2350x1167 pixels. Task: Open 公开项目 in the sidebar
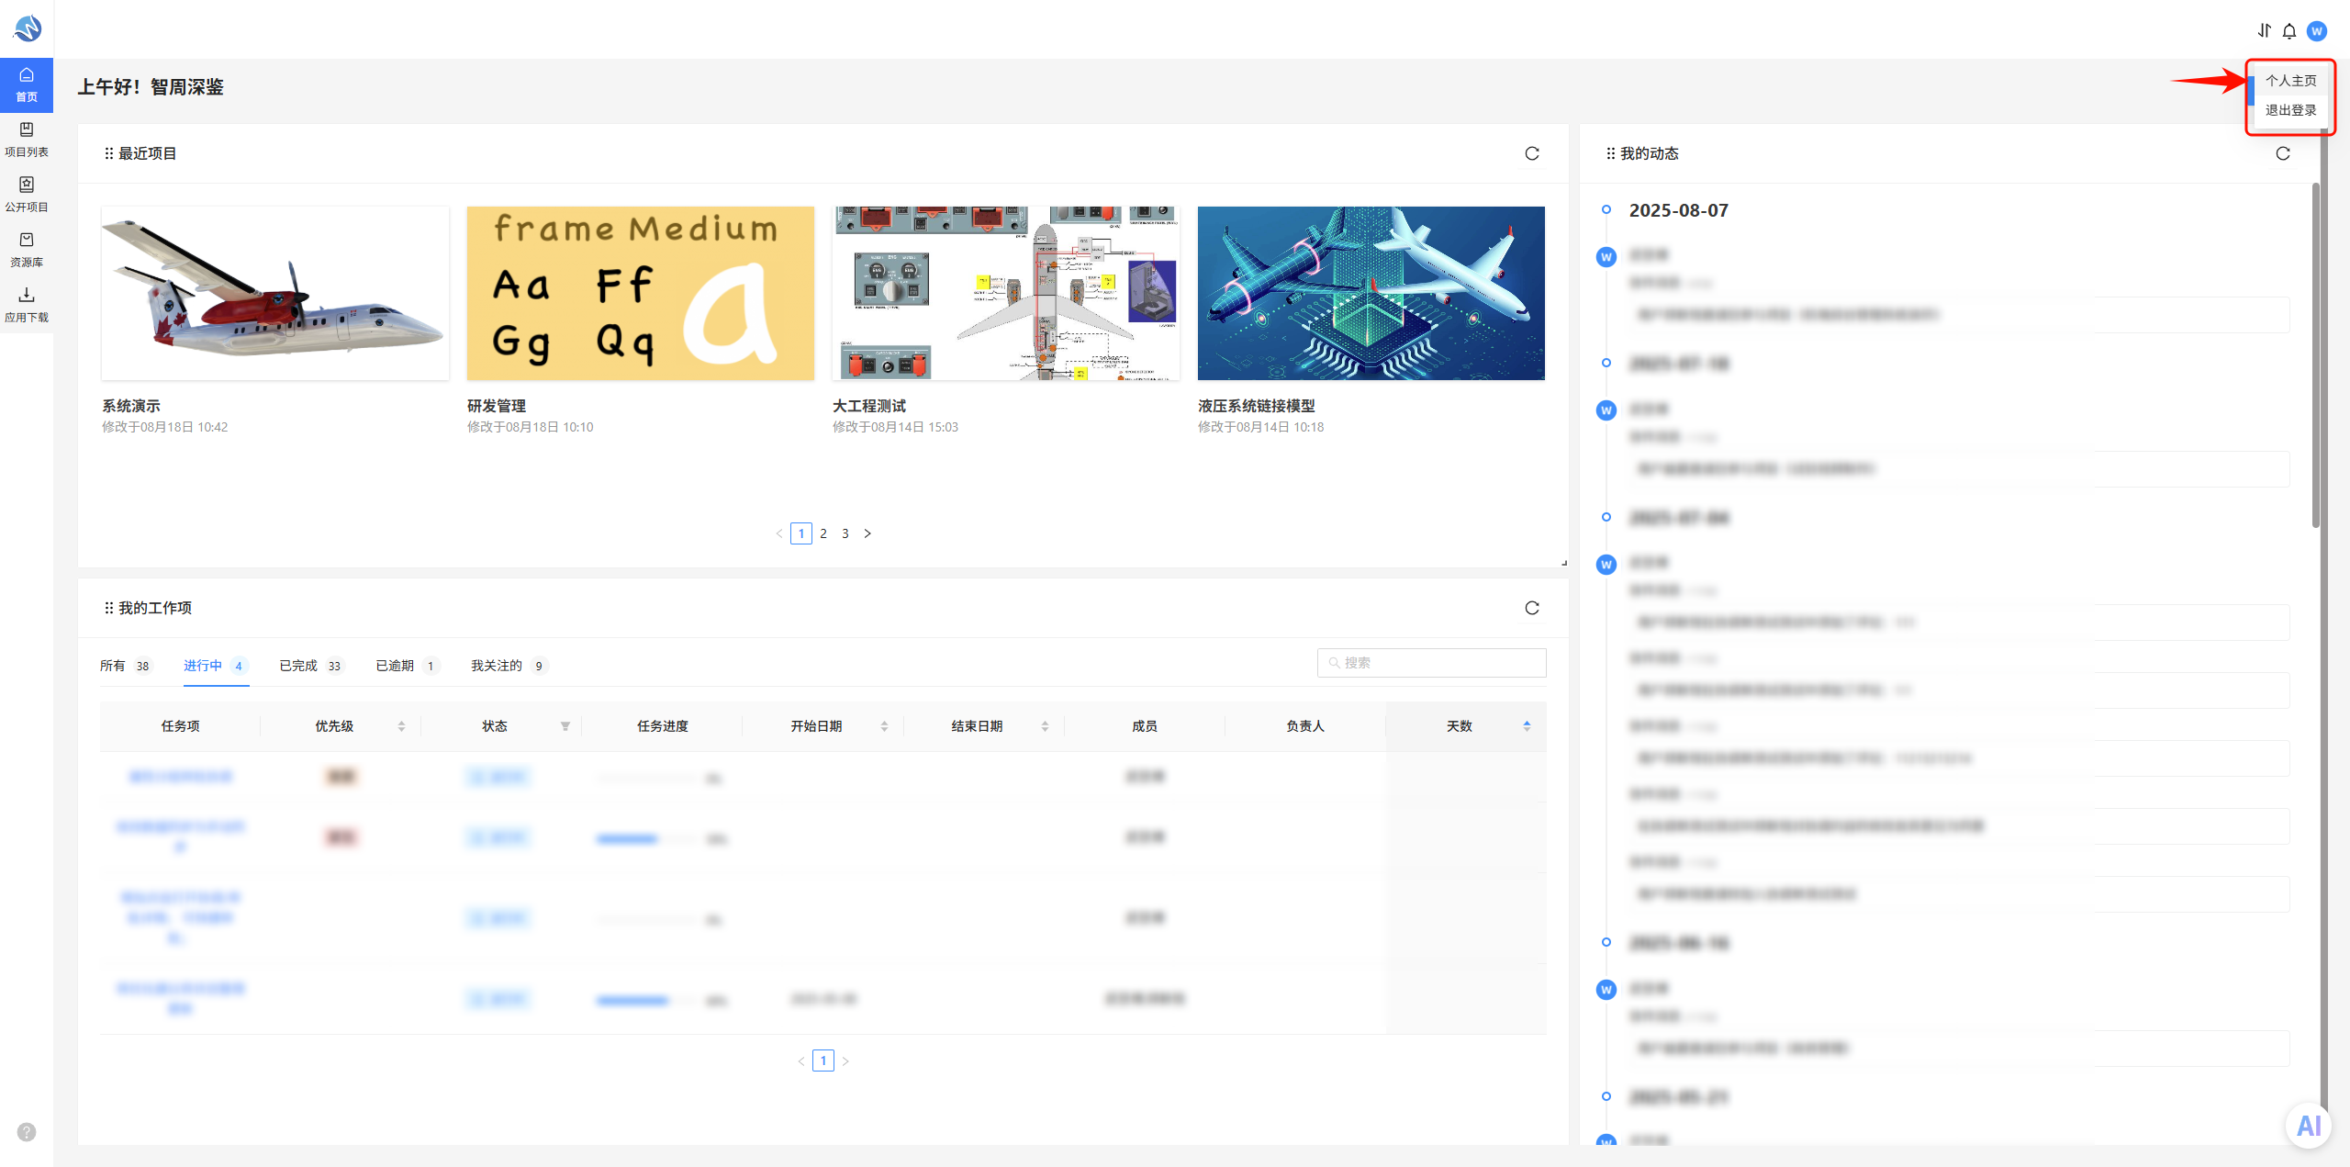[27, 195]
